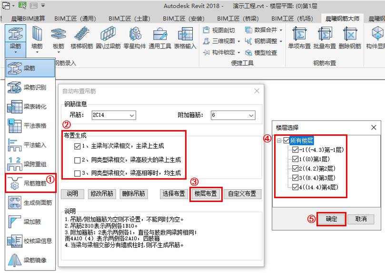Viewport: 385px width, 273px height.
Task: Choose 生成侧面筋 from the beam menu
Action: [30, 202]
